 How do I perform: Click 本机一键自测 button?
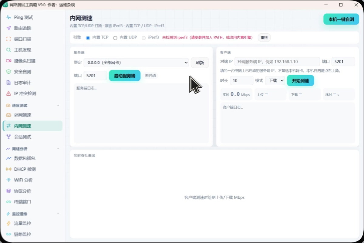click(x=341, y=19)
